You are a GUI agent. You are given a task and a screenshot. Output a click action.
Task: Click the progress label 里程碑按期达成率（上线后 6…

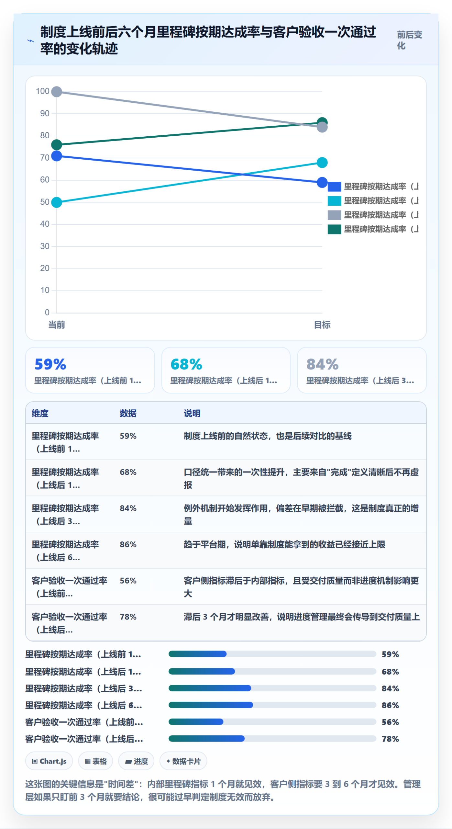(x=84, y=705)
